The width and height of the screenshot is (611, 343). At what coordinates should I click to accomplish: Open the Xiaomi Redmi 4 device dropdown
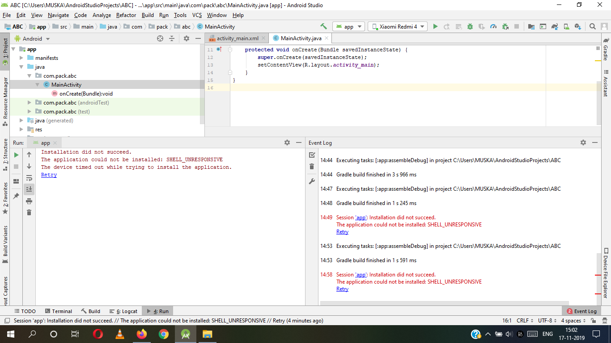point(397,27)
